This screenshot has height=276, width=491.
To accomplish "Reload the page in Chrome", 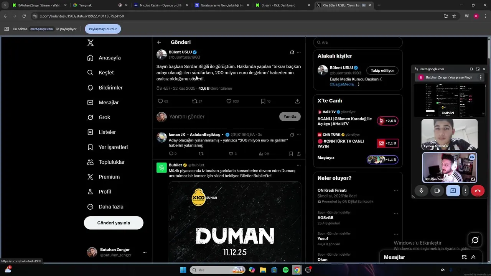I will coord(24,16).
